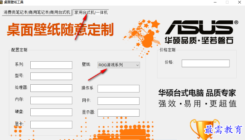Image resolution: width=245 pixels, height=140 pixels.
Task: Click the 壁纸 label text
Action: [x=86, y=65]
